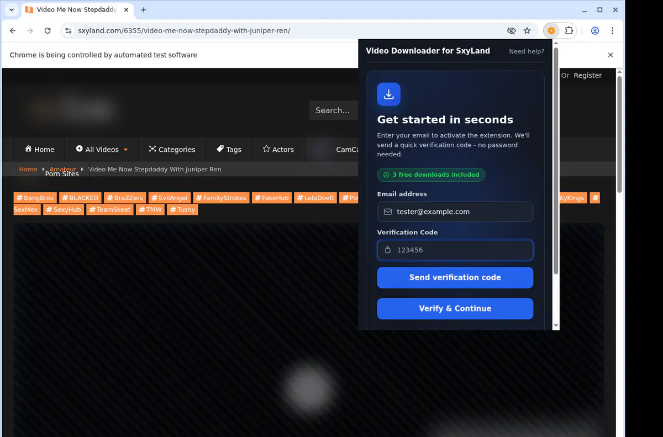663x437 pixels.
Task: Select the #TeamSkeet tag
Action: tap(110, 209)
